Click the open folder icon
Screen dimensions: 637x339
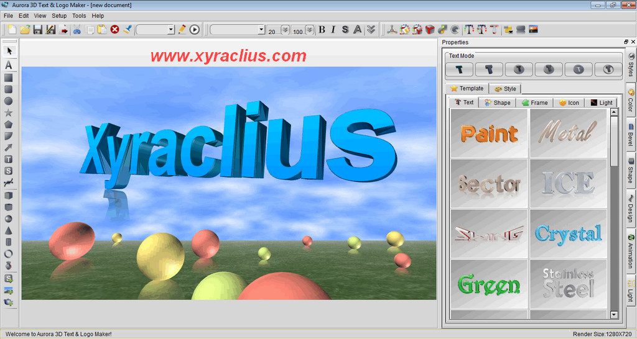[25, 30]
